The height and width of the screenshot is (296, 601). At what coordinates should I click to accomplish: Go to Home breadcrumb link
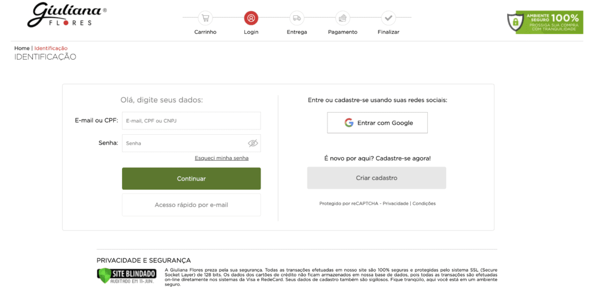point(22,48)
